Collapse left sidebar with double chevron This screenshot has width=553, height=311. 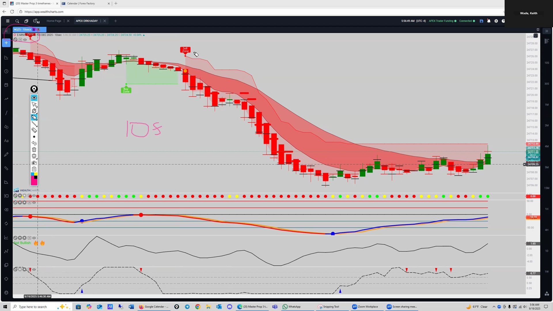pos(6,31)
